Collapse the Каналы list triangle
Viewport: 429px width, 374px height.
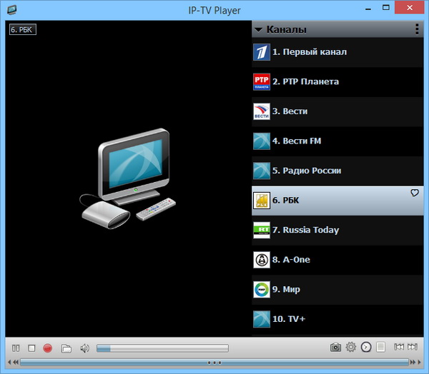click(x=259, y=30)
